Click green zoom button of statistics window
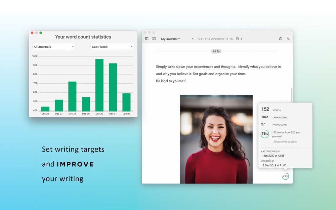 pyautogui.click(x=41, y=33)
